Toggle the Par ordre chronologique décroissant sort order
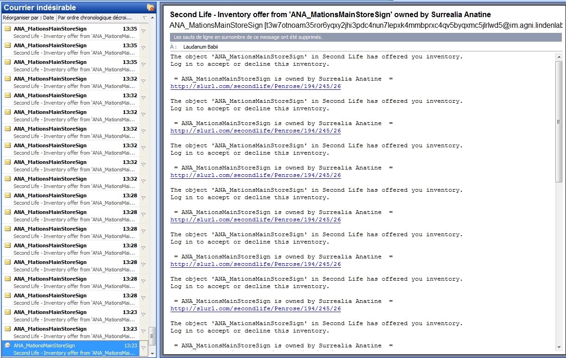Image resolution: width=566 pixels, height=358 pixels. [x=95, y=18]
